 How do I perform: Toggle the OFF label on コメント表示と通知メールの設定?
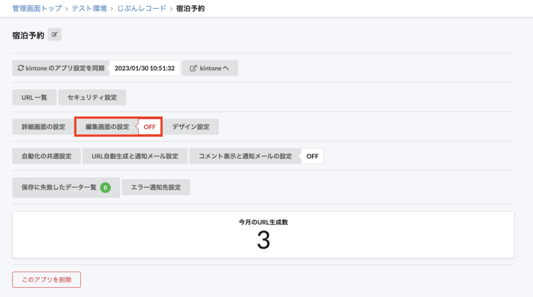click(312, 156)
